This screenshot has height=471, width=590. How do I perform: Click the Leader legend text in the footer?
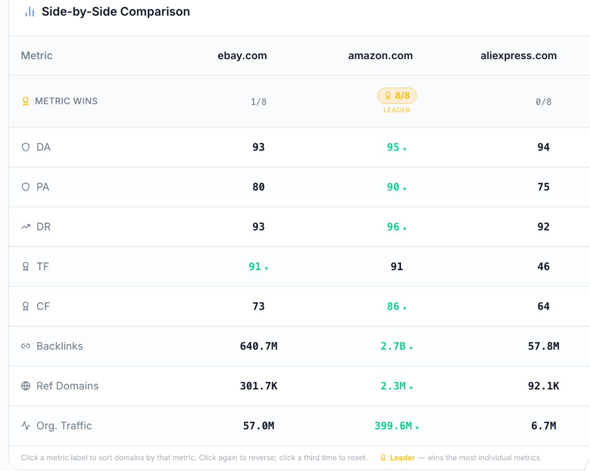coord(402,458)
